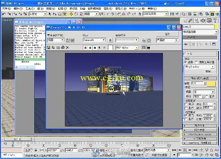Open the Edit menu

pos(18,9)
